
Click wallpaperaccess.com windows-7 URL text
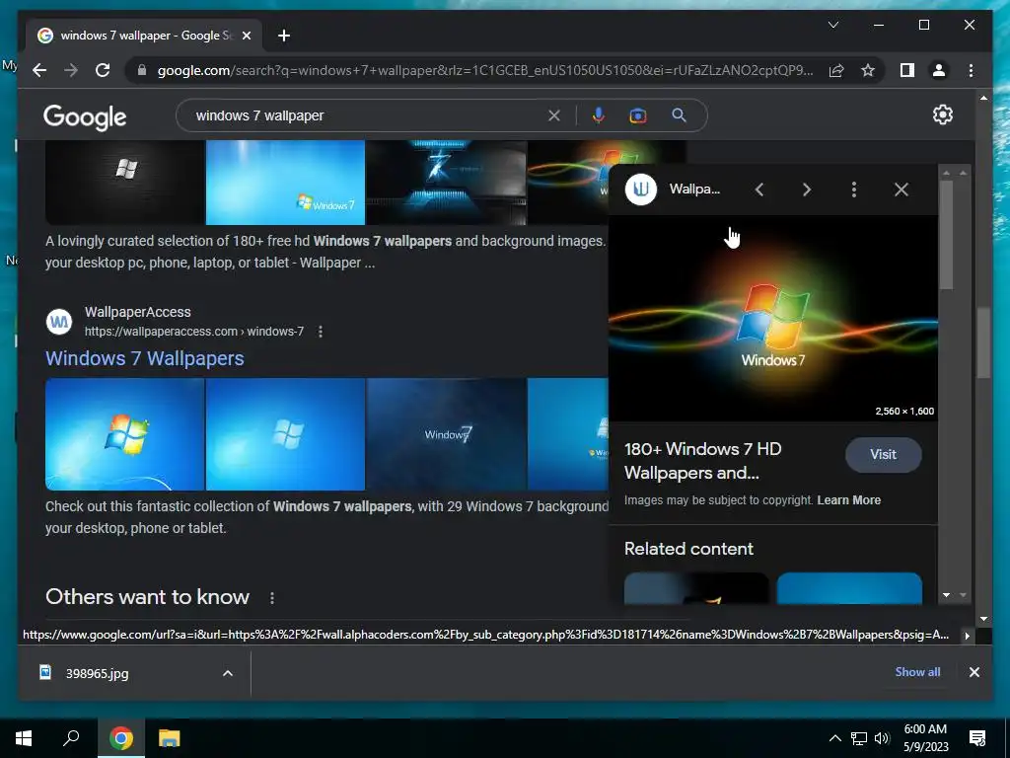[x=194, y=332]
